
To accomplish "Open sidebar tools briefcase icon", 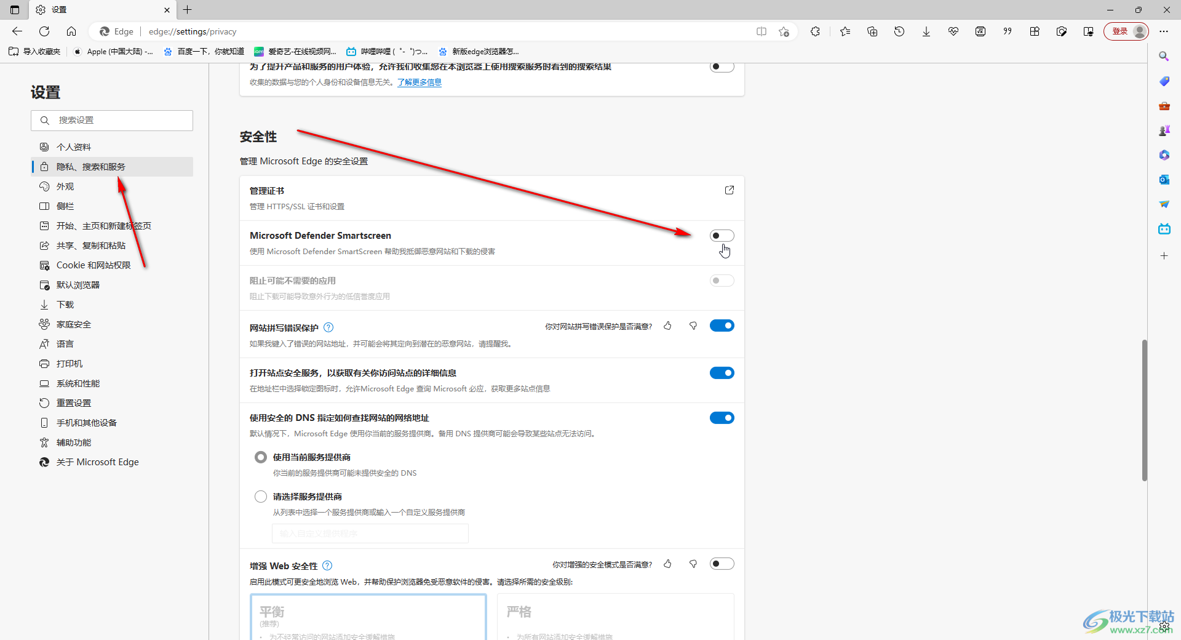I will pyautogui.click(x=1164, y=106).
